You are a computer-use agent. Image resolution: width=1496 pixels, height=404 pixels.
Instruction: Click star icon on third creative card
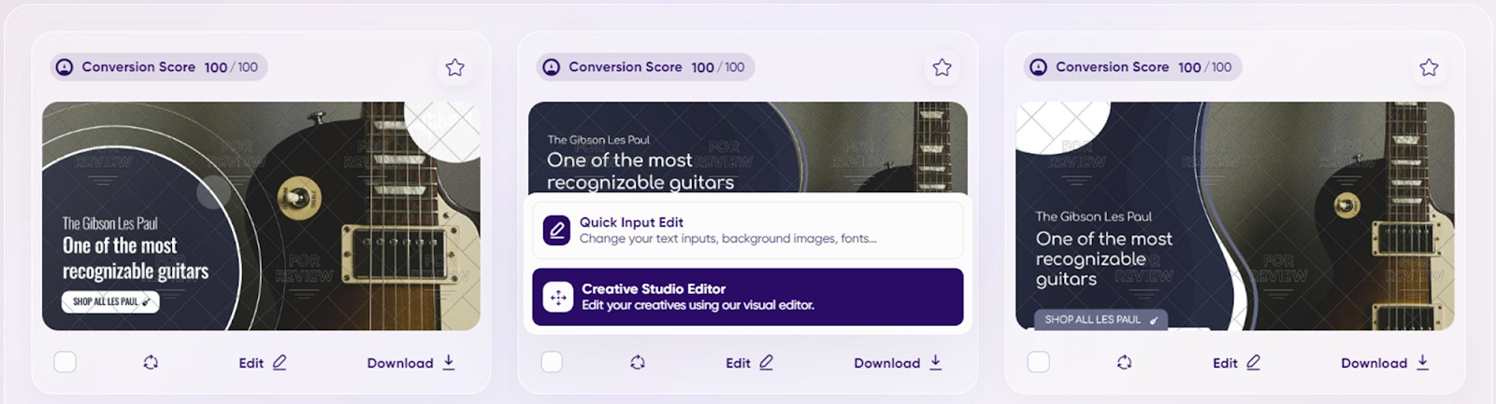click(x=1429, y=67)
